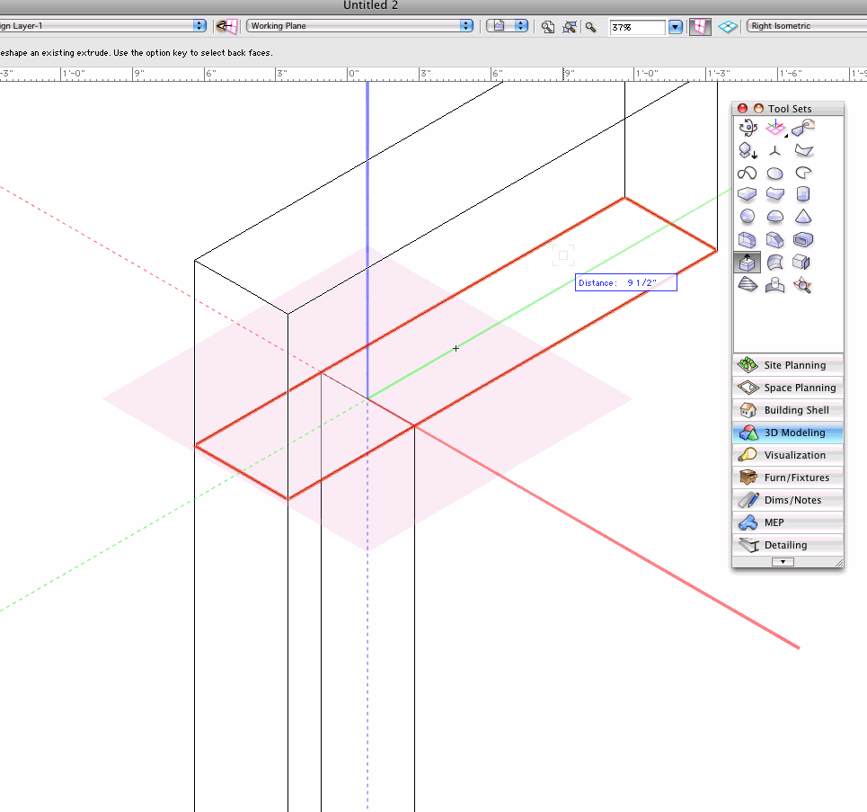867x812 pixels.
Task: Toggle the pink plane mode button
Action: point(700,27)
